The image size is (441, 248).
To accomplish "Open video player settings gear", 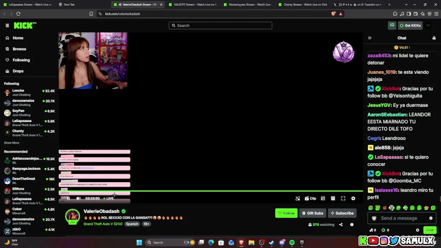I will [353, 198].
